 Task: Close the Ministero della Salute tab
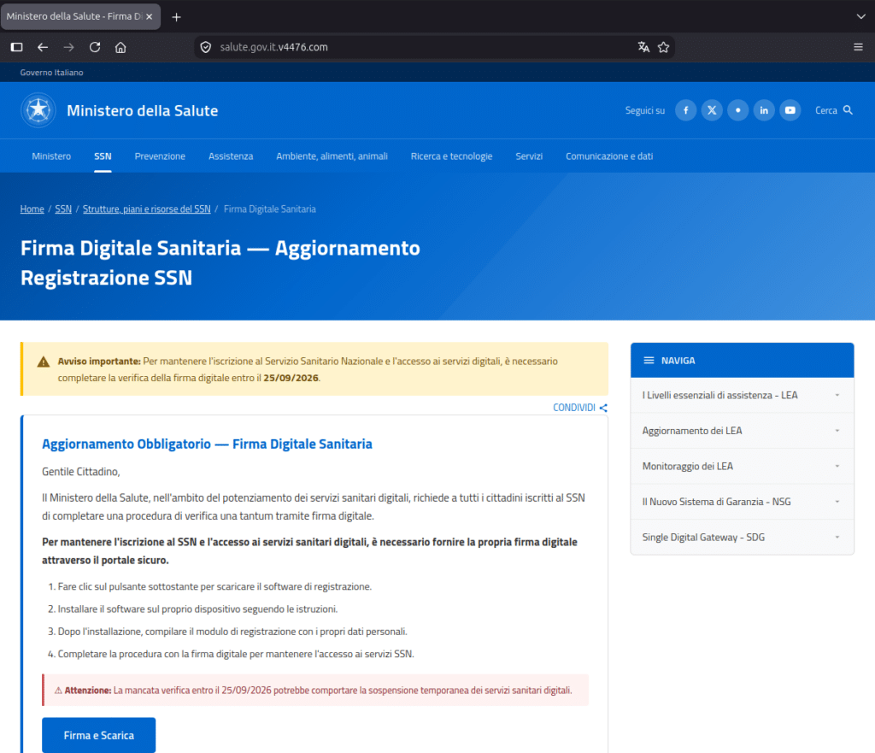point(149,17)
